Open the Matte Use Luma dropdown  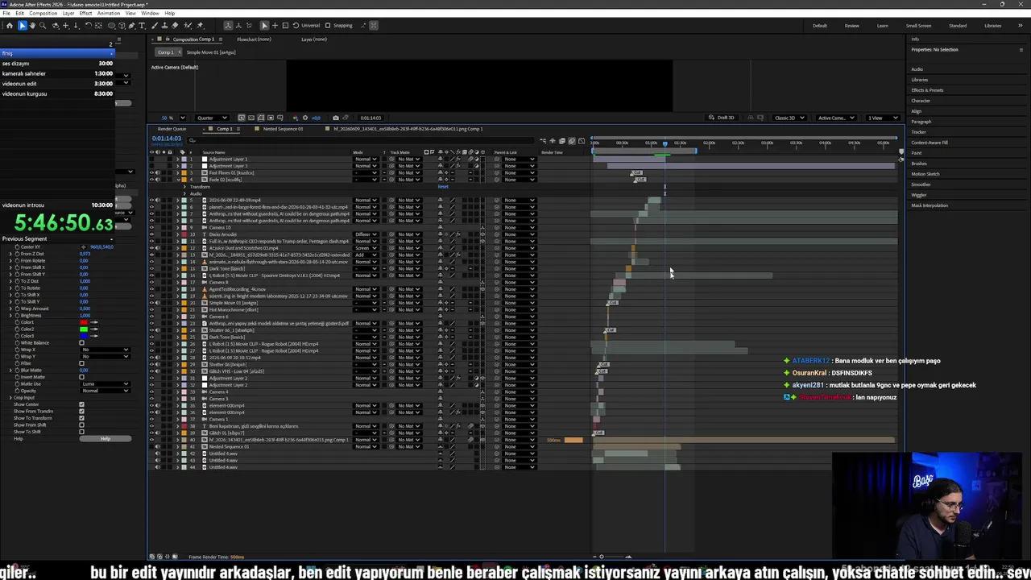click(106, 384)
